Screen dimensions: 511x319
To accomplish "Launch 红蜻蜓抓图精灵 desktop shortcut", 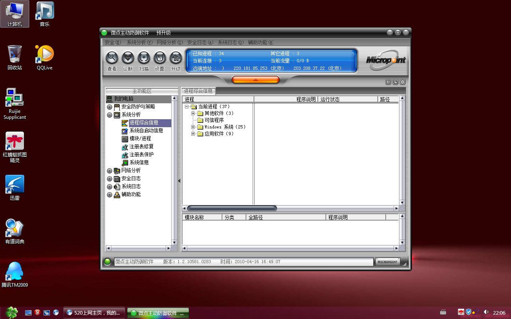I will [x=15, y=148].
